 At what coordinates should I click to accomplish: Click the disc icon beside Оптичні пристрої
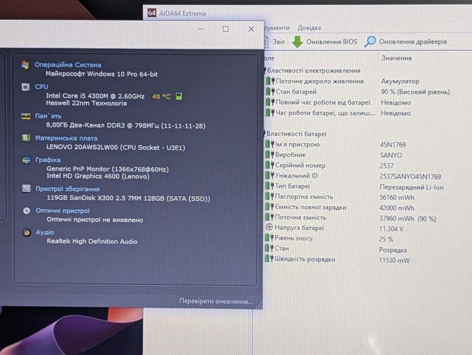(x=27, y=211)
